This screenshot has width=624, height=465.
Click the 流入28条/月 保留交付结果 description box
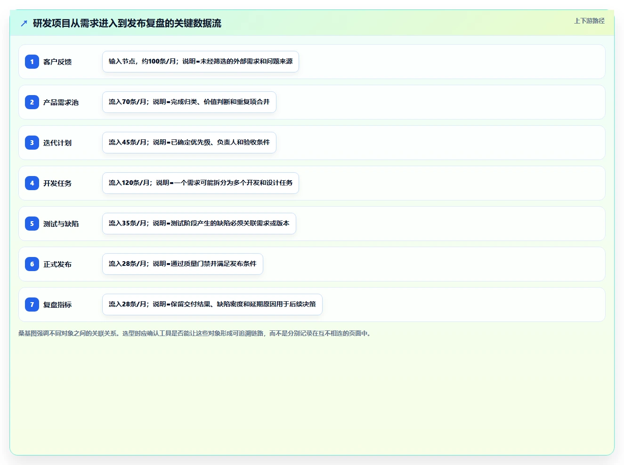click(212, 305)
